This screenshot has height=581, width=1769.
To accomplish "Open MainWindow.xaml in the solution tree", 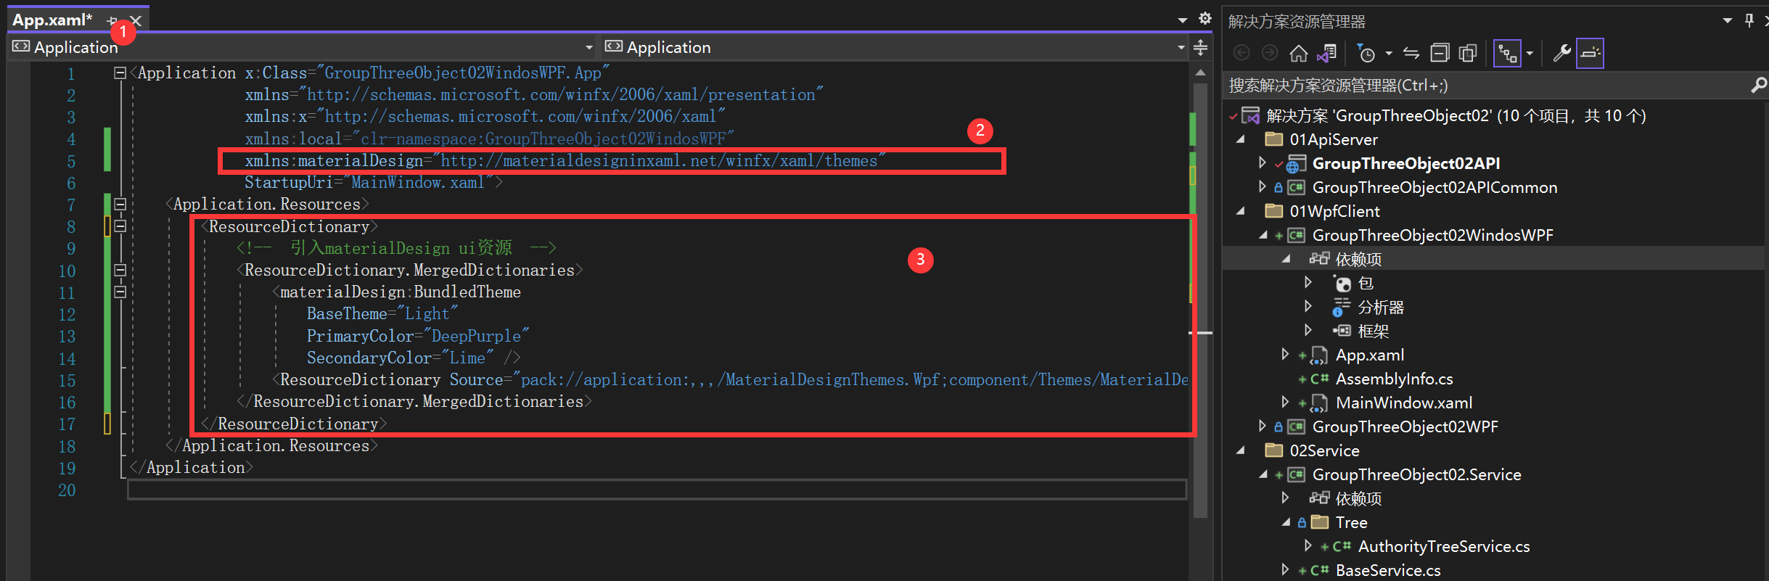I will [x=1403, y=403].
